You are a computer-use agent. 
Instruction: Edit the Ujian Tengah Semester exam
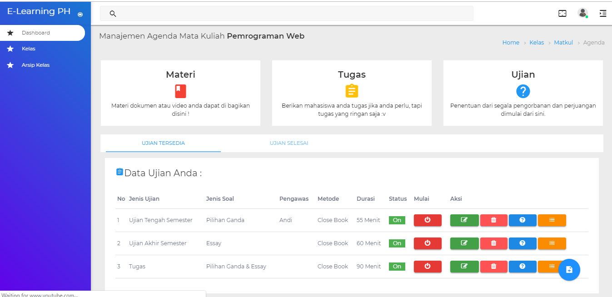464,220
